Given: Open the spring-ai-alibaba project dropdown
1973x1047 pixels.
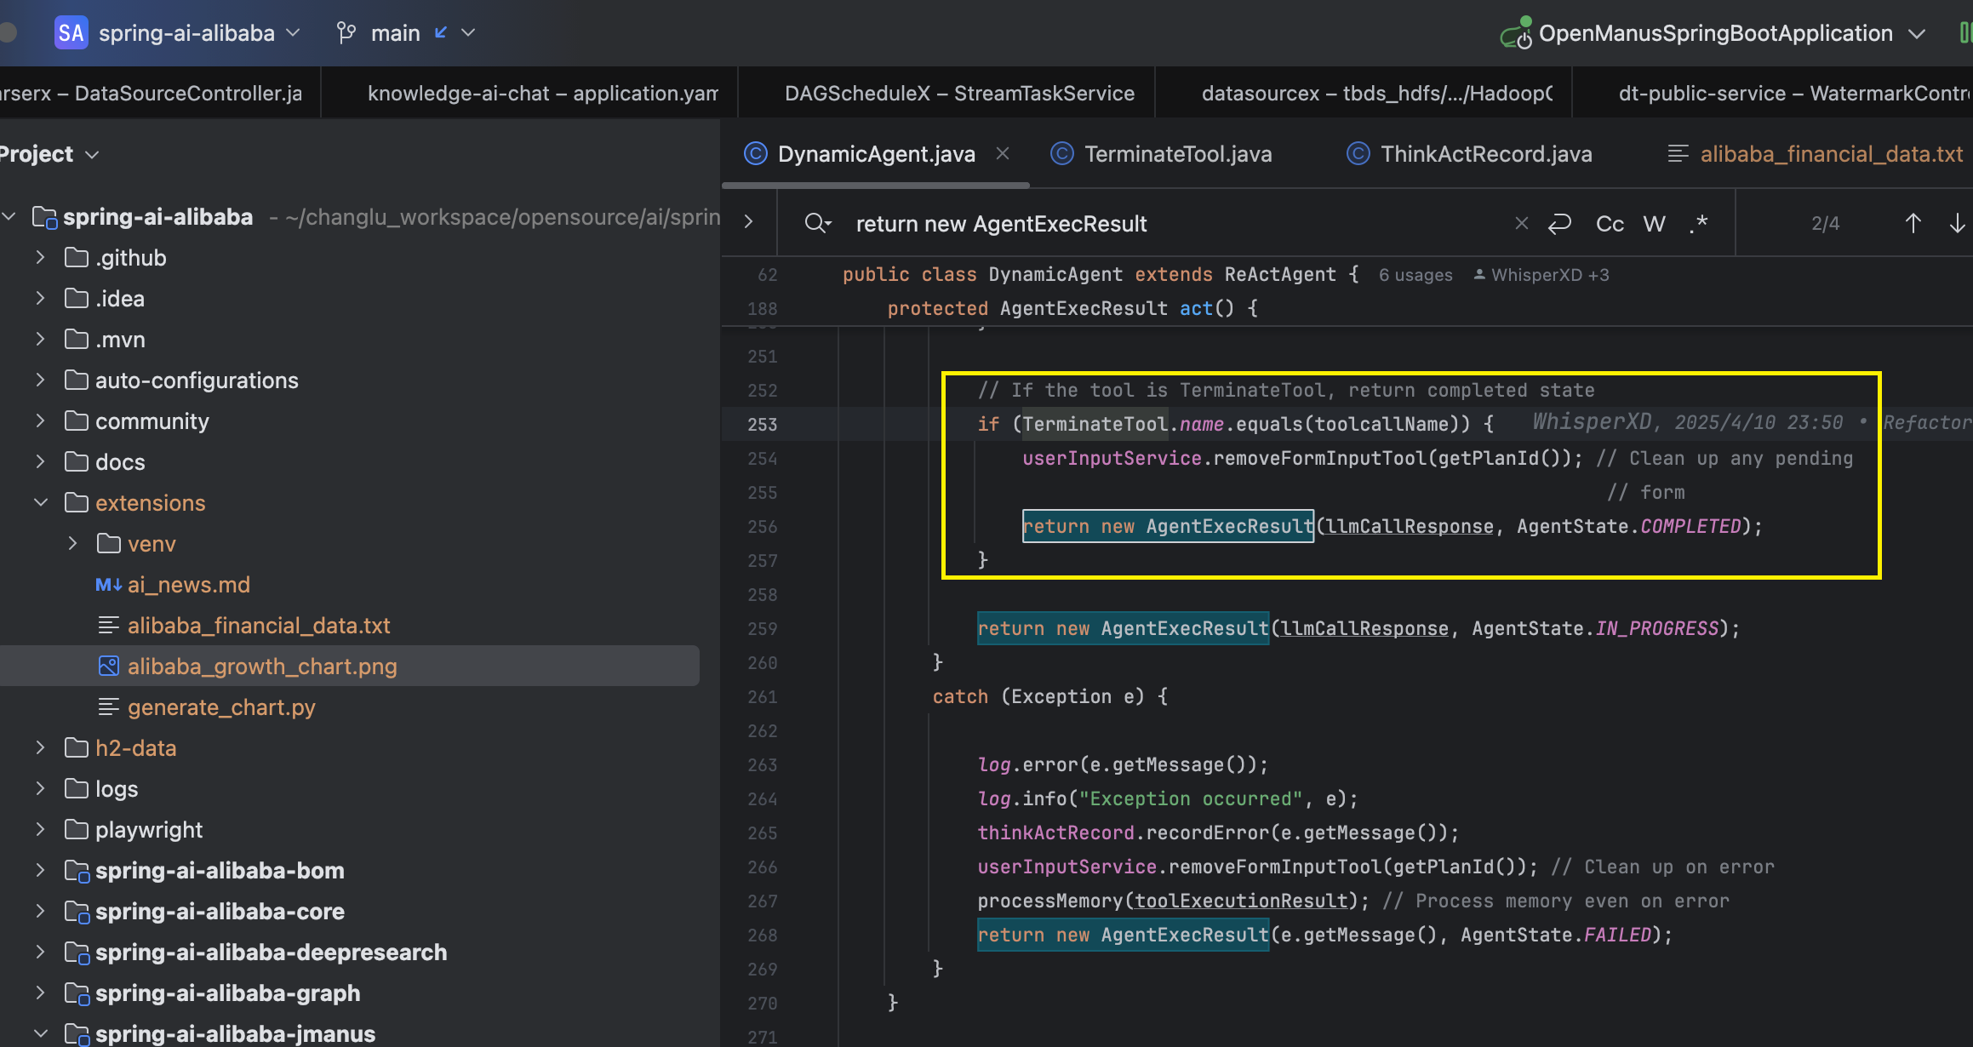Looking at the screenshot, I should tap(199, 33).
